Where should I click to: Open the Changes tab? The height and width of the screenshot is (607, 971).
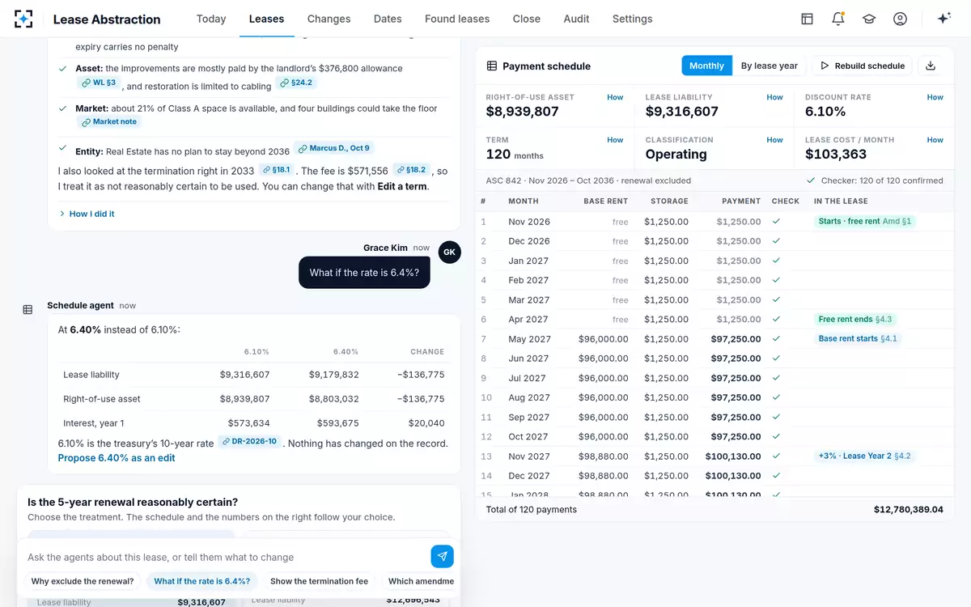point(329,19)
